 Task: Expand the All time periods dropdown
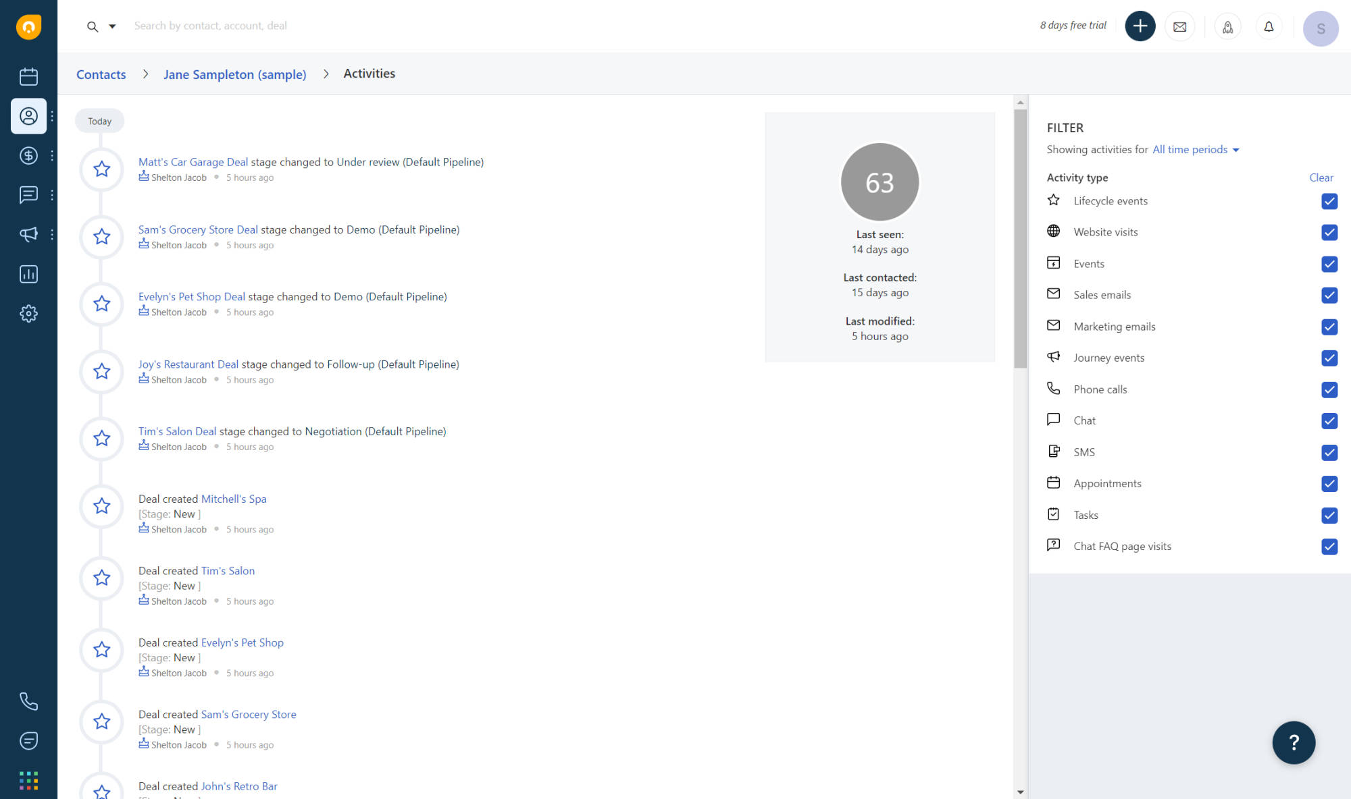(x=1196, y=149)
